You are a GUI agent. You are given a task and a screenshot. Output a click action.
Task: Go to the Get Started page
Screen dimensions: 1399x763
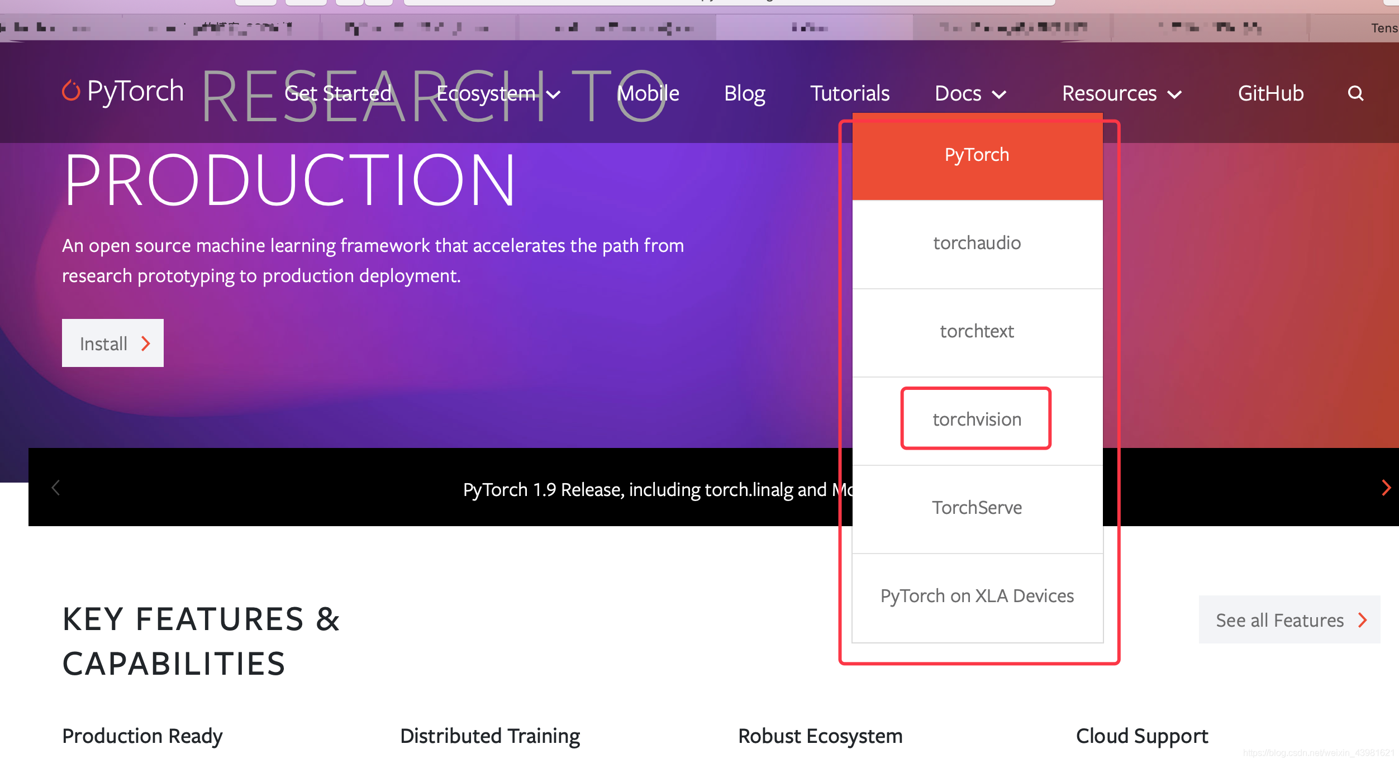point(338,93)
